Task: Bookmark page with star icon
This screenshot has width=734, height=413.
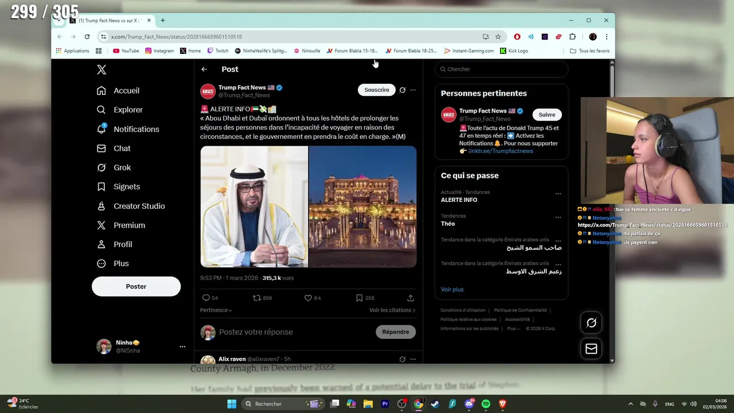Action: click(498, 37)
